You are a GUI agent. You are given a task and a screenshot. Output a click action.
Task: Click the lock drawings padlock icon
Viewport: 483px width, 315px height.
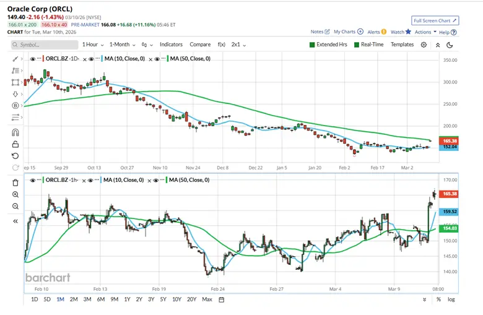click(15, 144)
